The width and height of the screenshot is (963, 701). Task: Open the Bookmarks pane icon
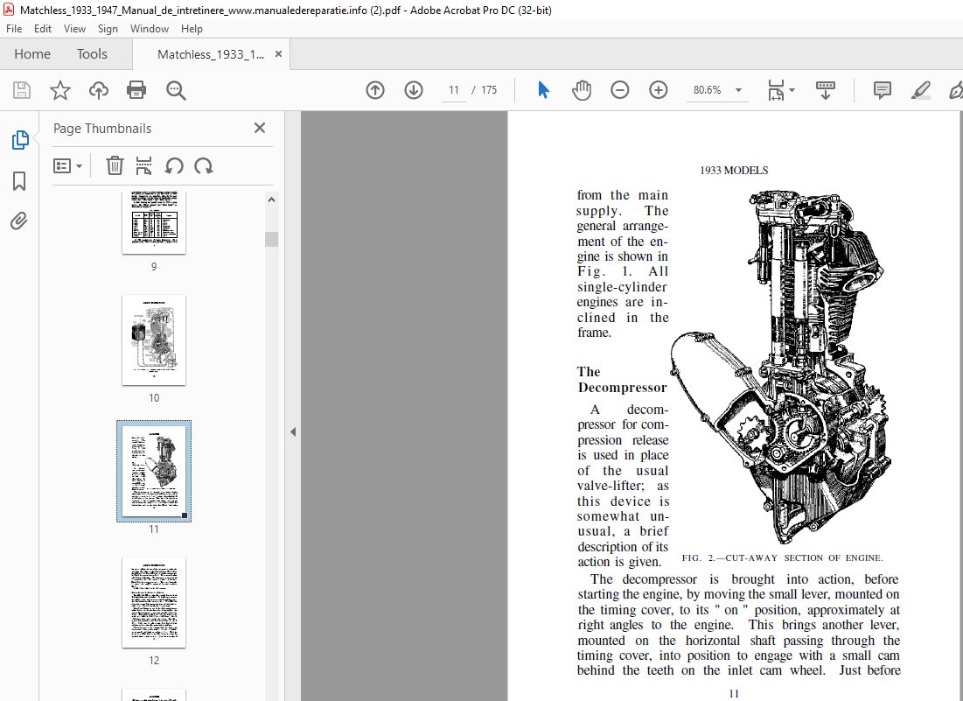pos(19,181)
